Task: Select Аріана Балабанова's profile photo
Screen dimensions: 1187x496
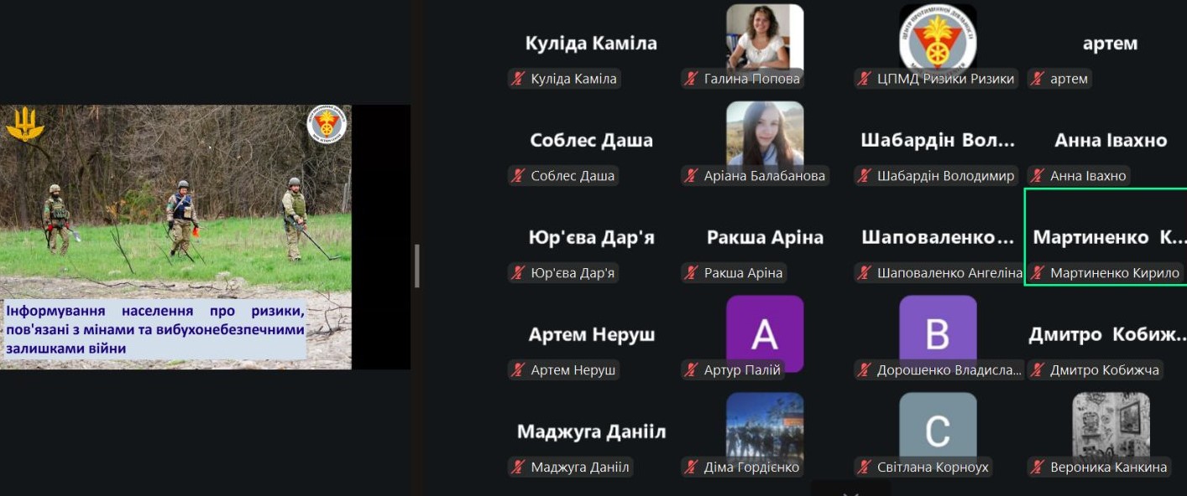Action: coord(765,133)
